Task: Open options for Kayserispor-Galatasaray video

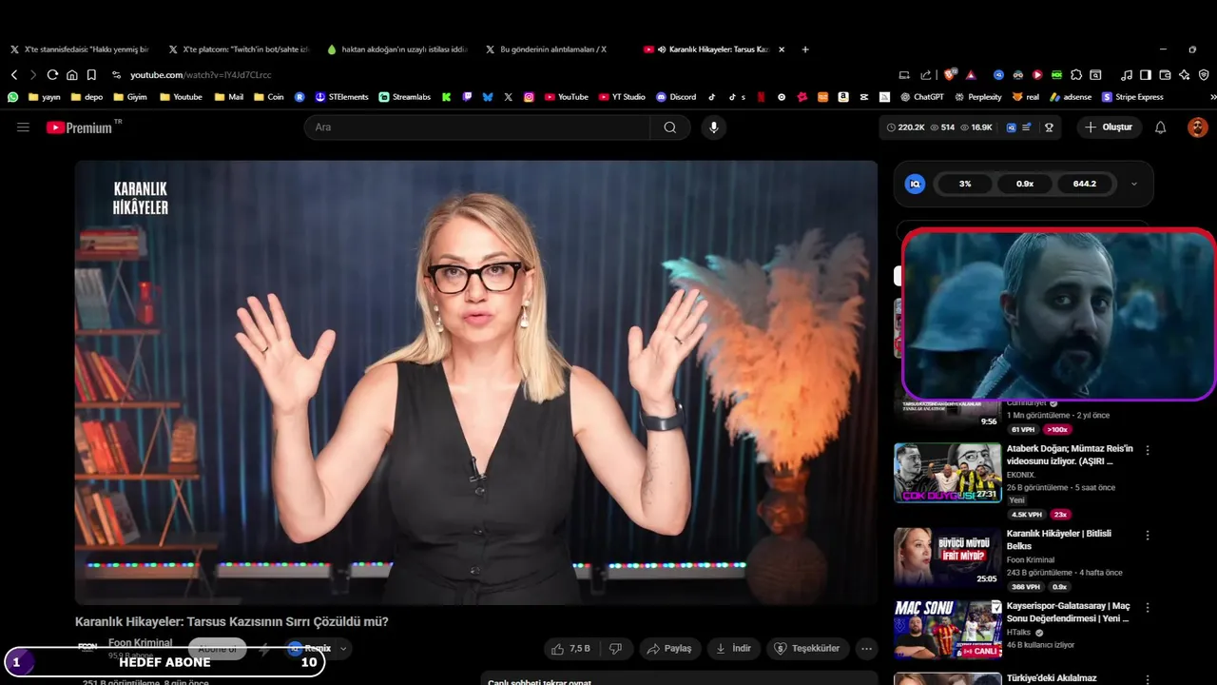Action: pyautogui.click(x=1148, y=607)
